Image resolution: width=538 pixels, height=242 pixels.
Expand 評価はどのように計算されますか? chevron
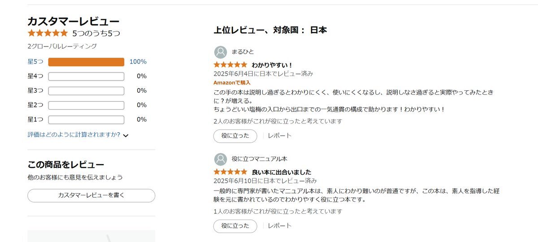coord(126,136)
